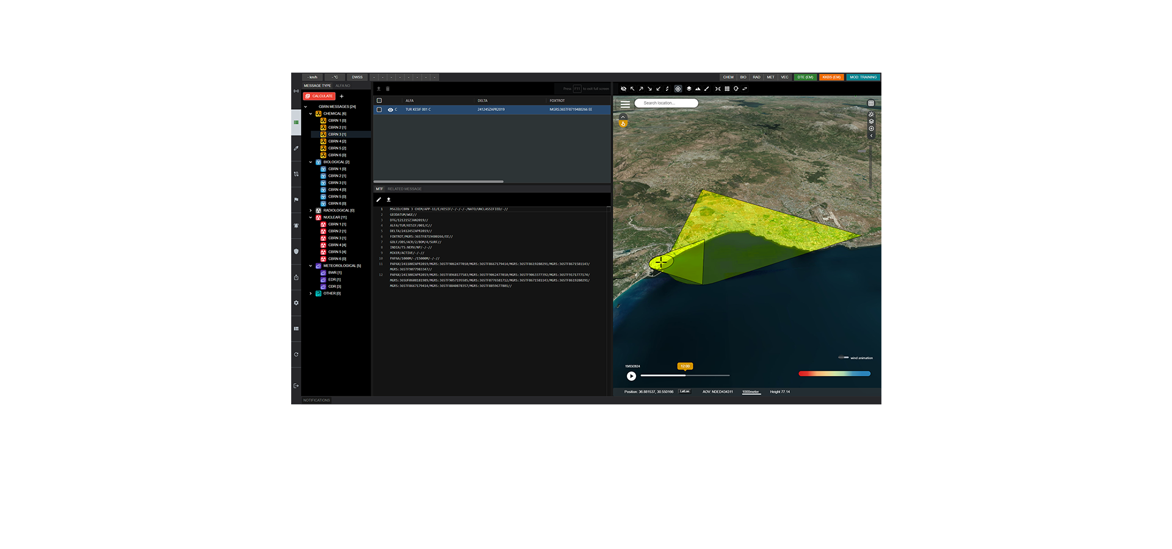1172x549 pixels.
Task: Click the logout icon at the sidebar bottom
Action: [x=296, y=386]
